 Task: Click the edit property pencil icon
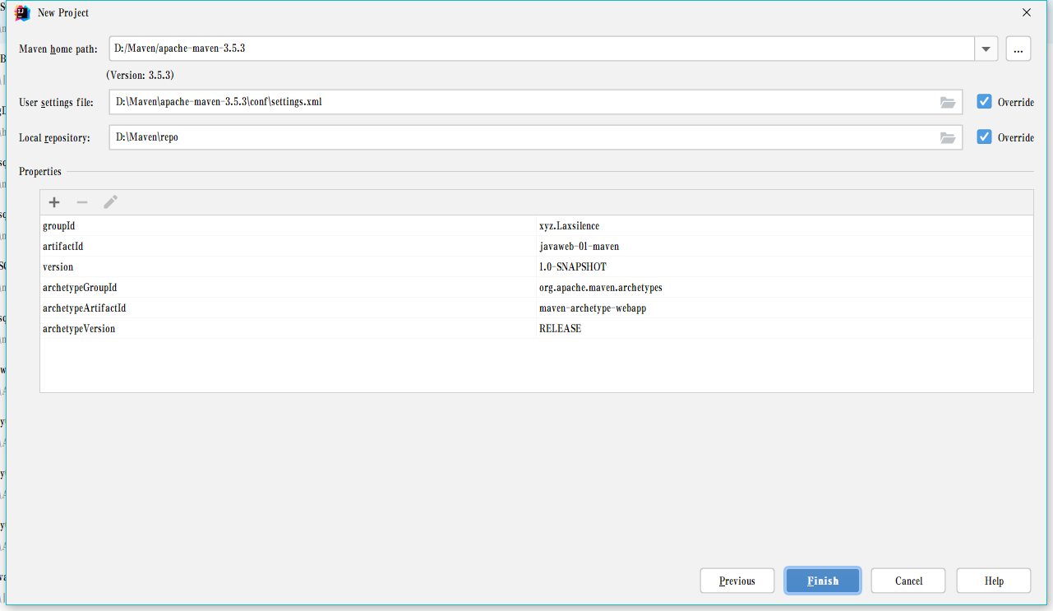[x=110, y=202]
